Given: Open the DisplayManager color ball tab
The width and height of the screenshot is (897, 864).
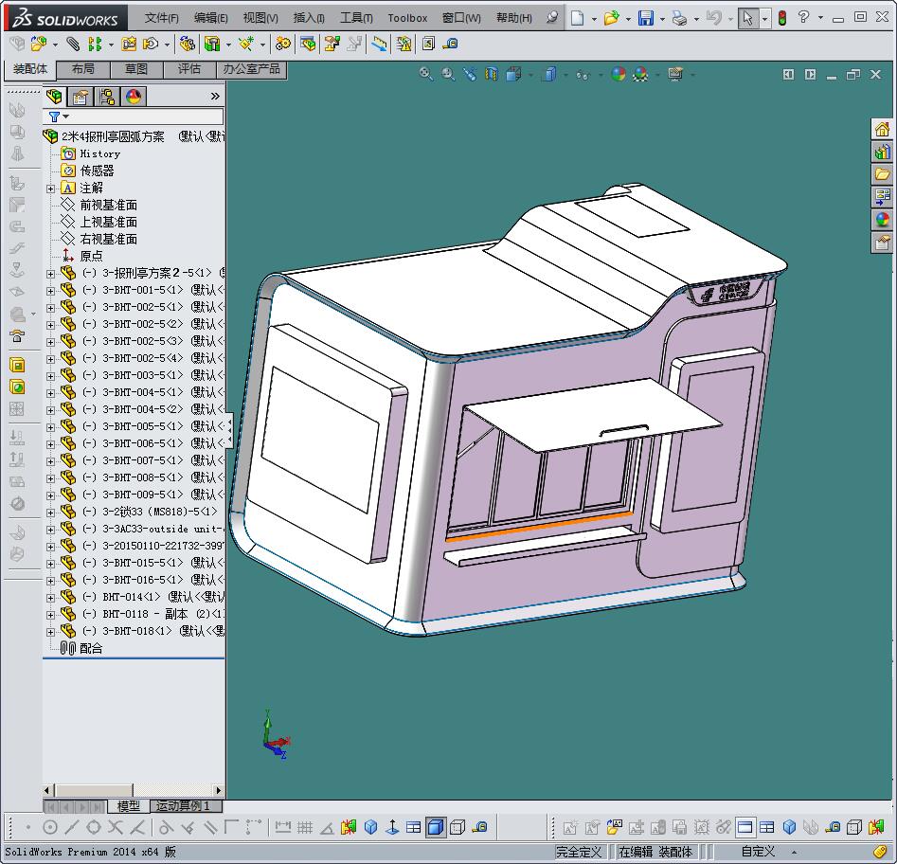Looking at the screenshot, I should click(134, 96).
